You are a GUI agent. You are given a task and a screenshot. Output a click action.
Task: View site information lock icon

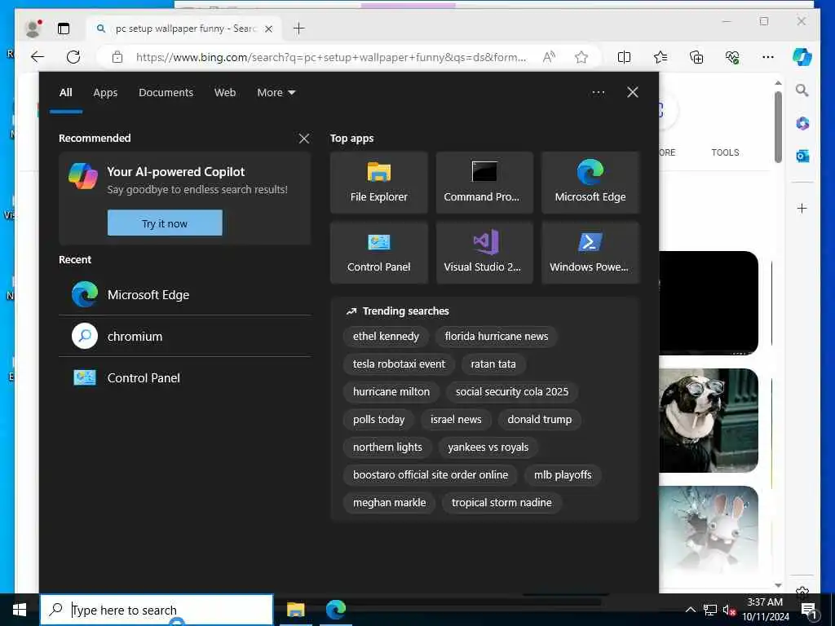117,57
